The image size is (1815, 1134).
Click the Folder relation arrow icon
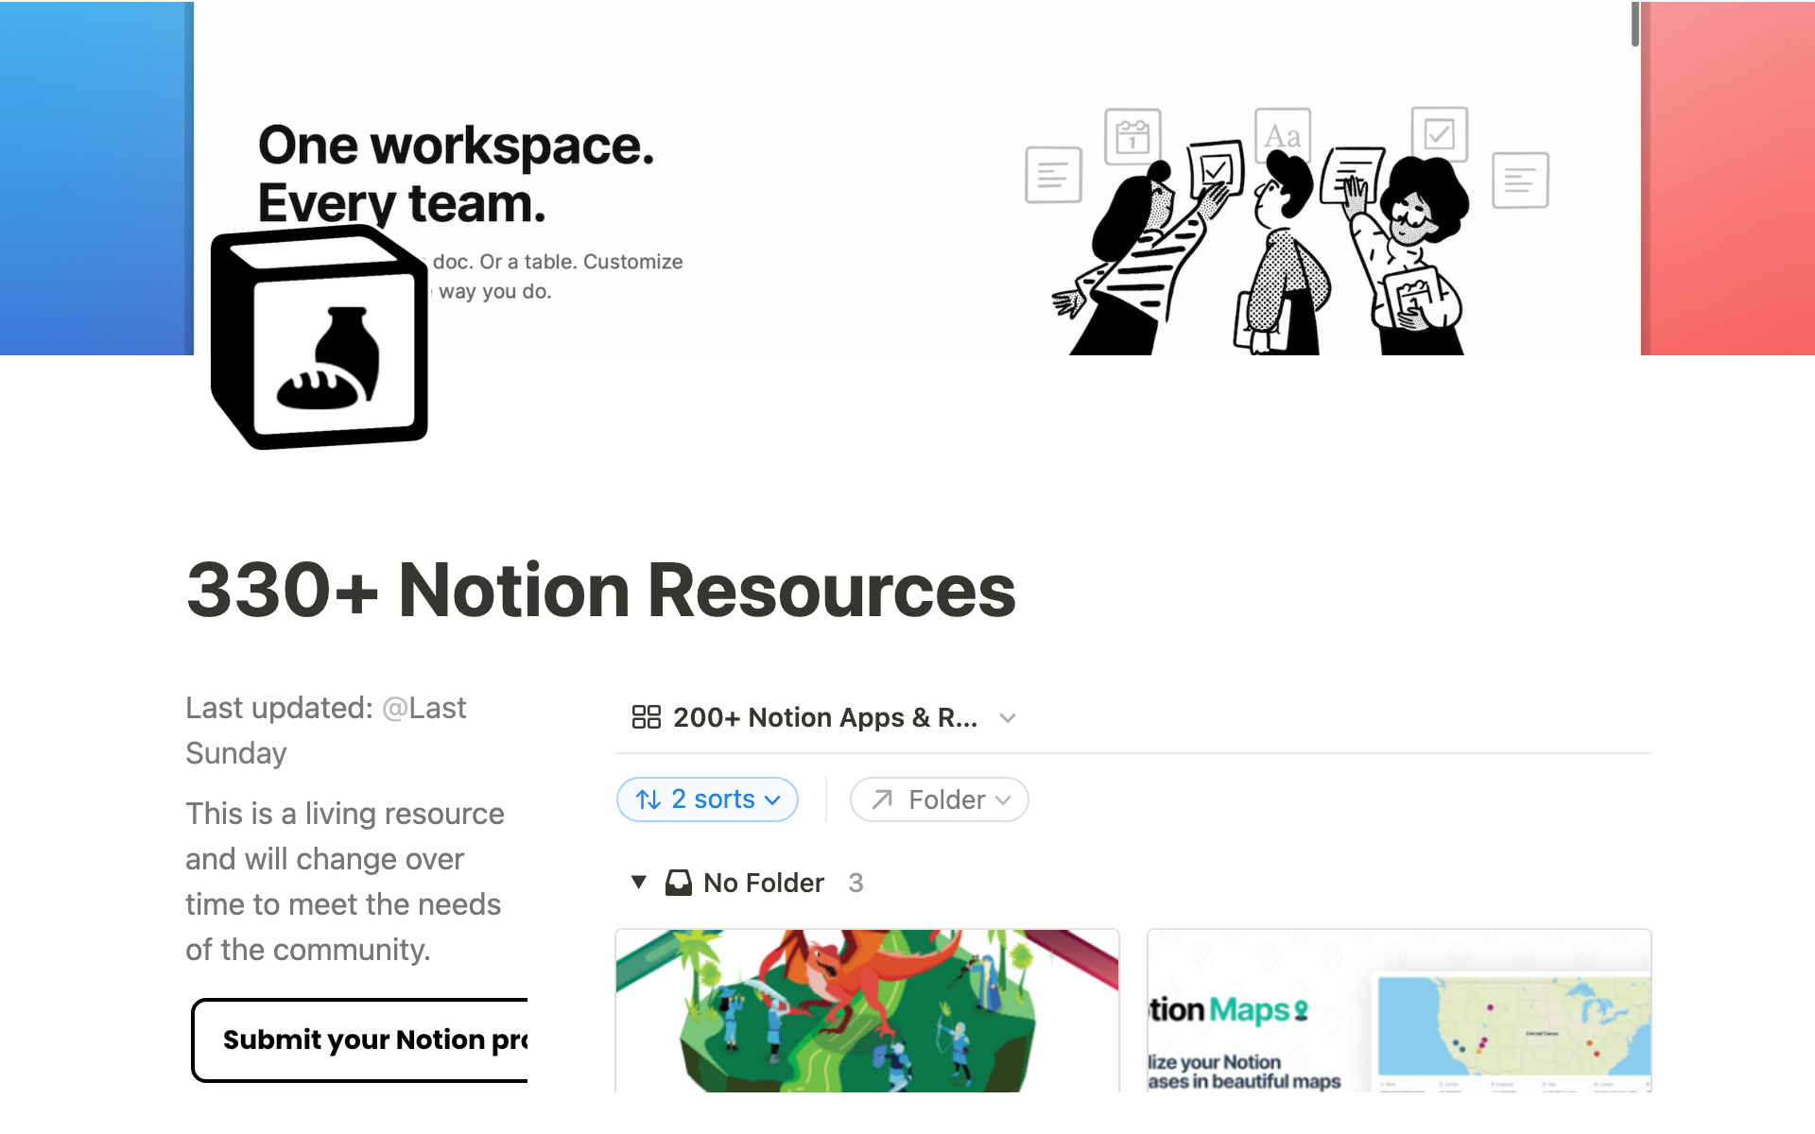tap(882, 799)
